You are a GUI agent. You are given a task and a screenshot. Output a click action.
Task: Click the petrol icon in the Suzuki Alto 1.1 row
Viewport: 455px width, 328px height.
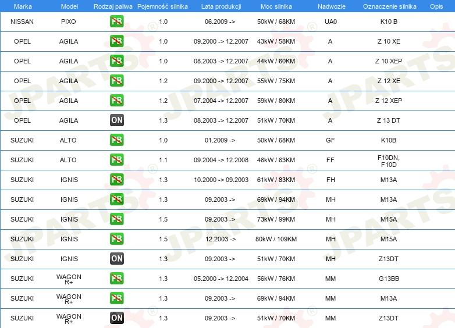[x=116, y=160]
